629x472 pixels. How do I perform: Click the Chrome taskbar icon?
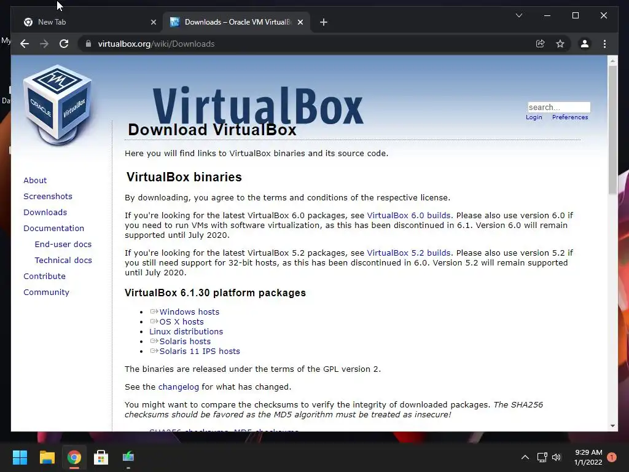74,457
